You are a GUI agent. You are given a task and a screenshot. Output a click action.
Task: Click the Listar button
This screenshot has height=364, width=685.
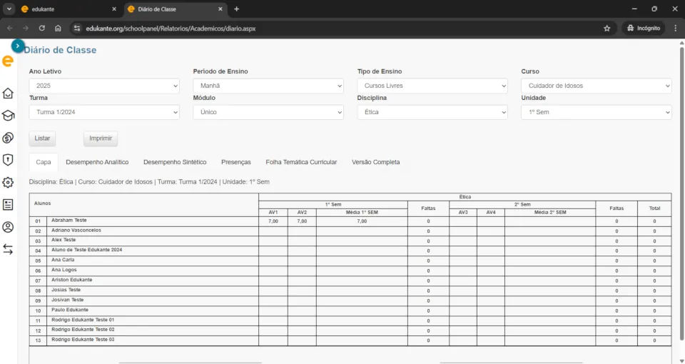tap(42, 138)
